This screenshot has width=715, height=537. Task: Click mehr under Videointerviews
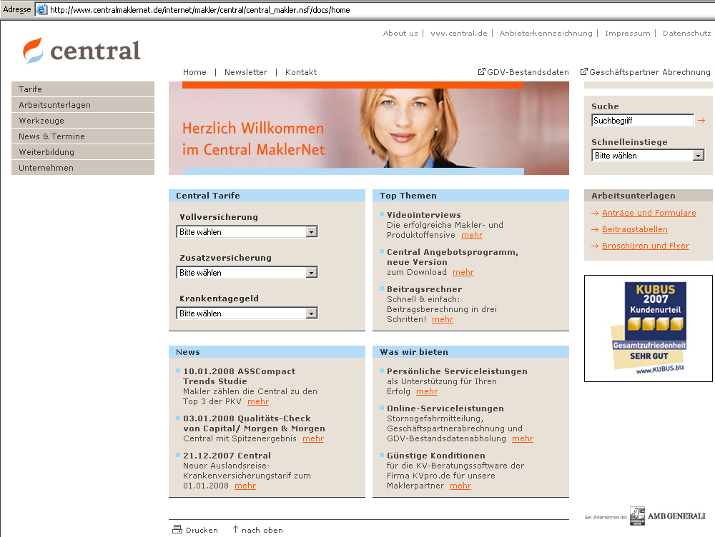pyautogui.click(x=472, y=235)
